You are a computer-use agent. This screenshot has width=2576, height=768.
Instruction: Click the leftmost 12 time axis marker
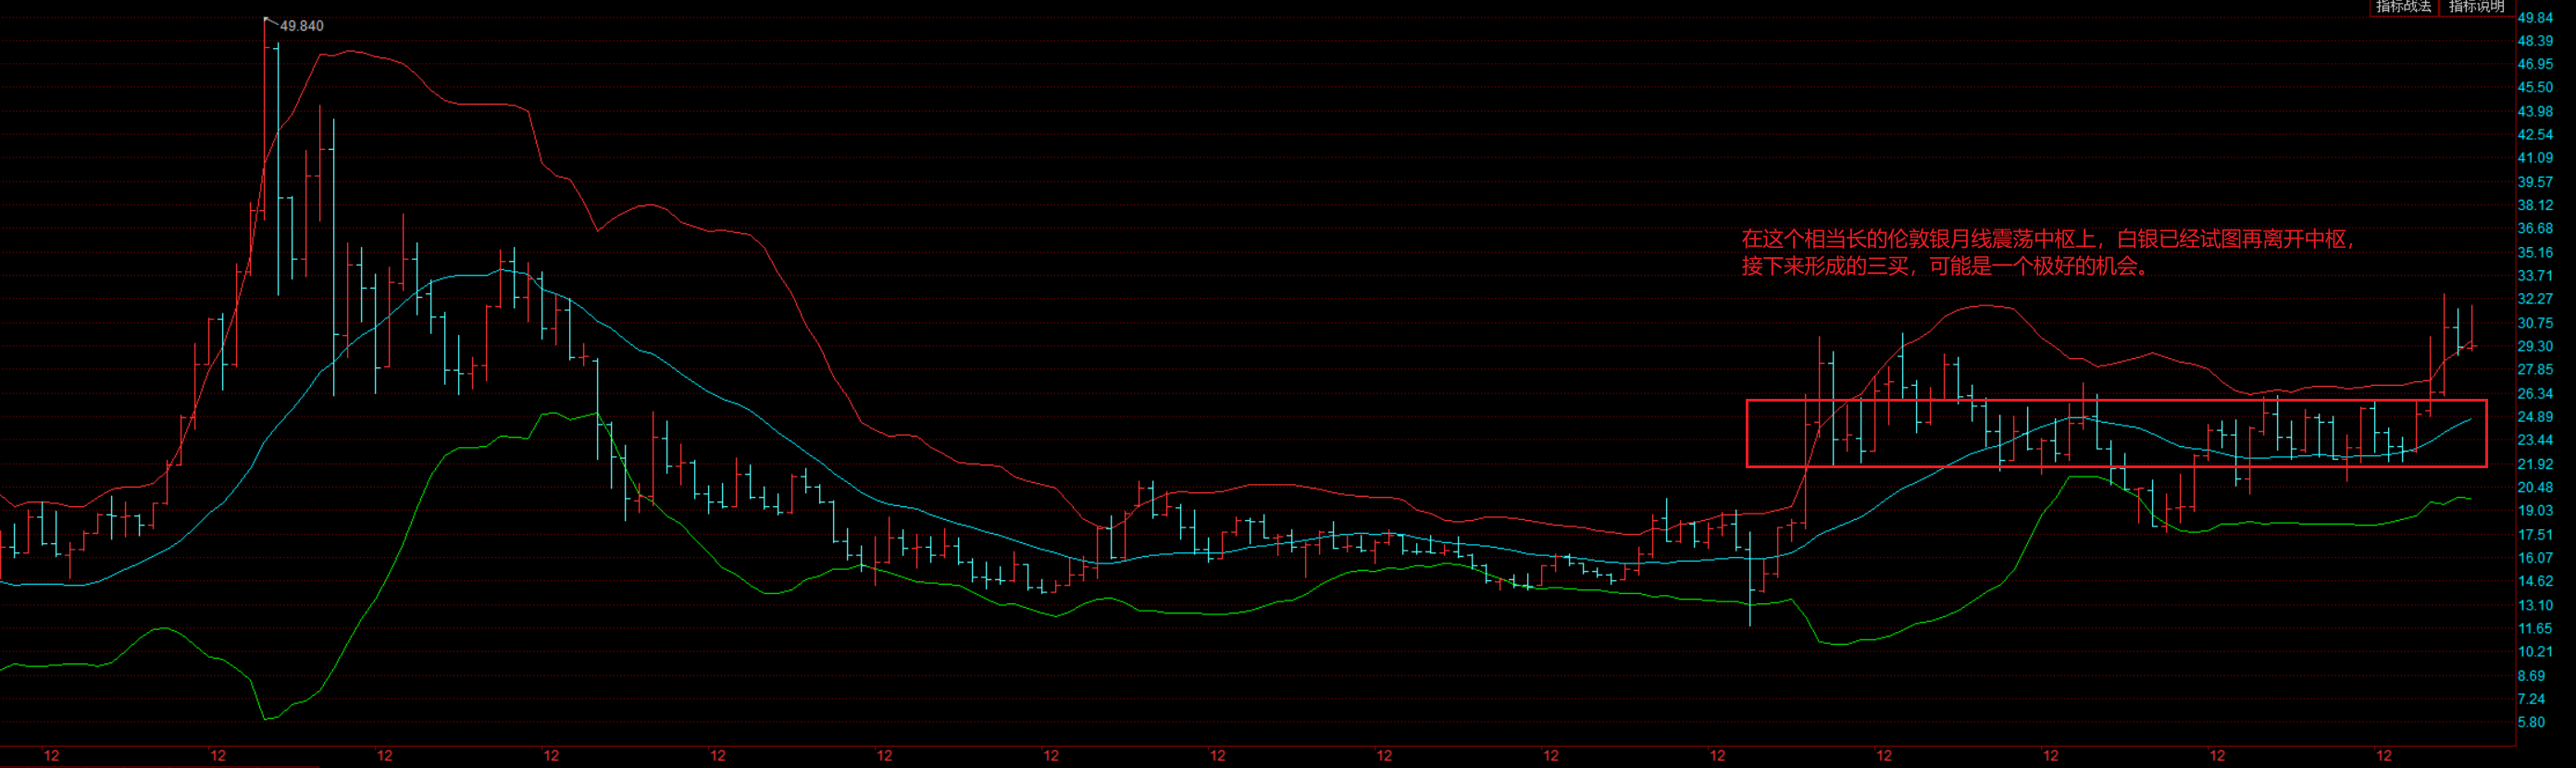point(52,756)
